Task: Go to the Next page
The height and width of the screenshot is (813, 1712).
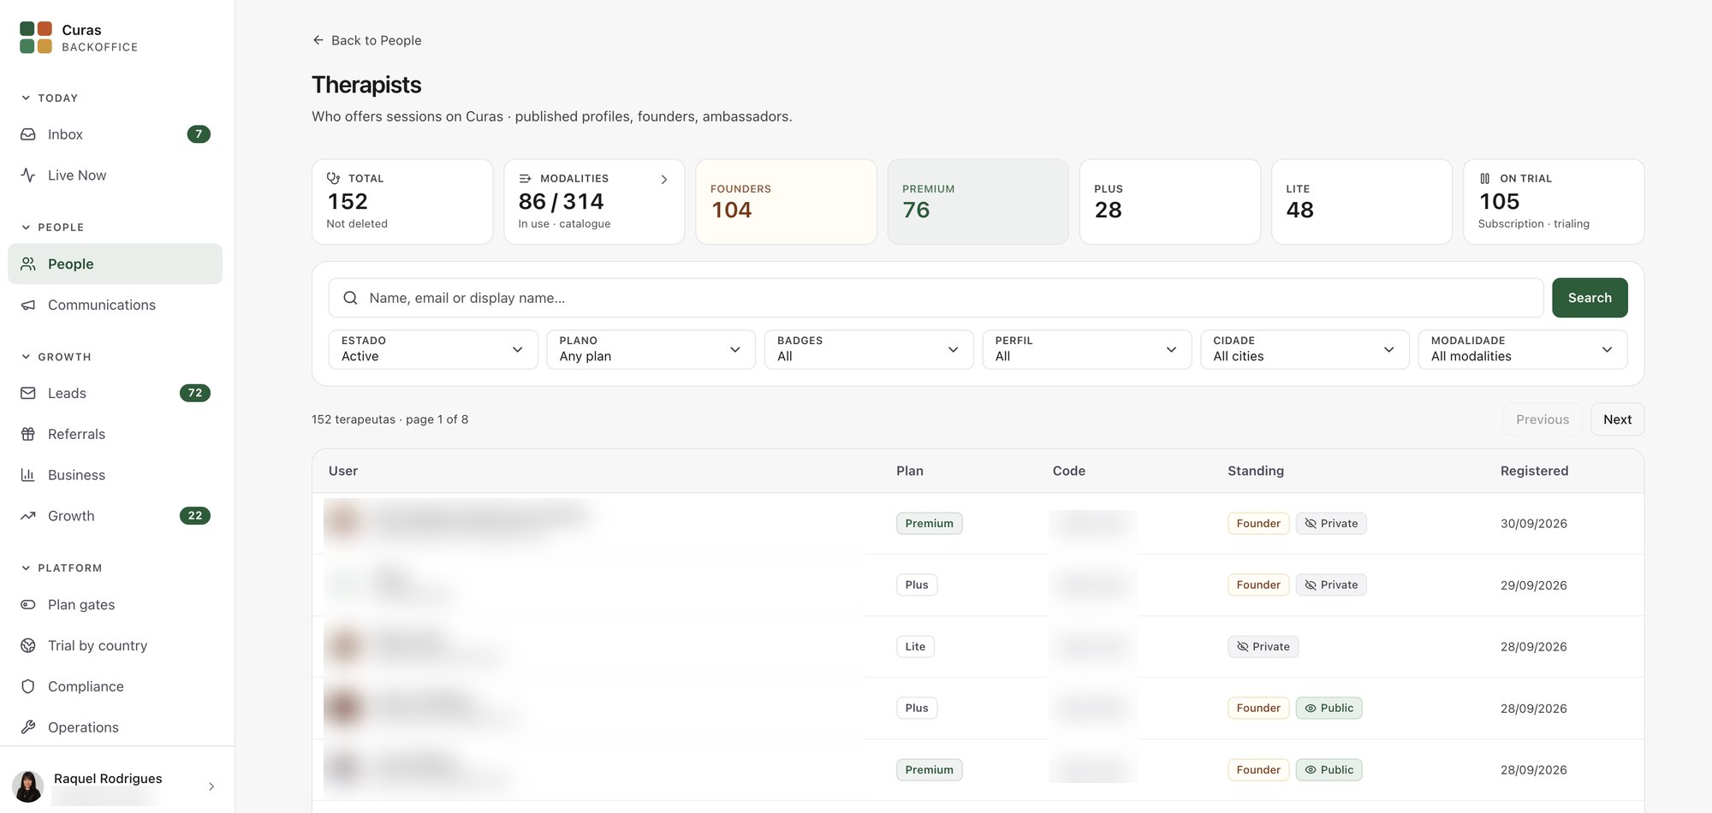Action: click(x=1617, y=420)
